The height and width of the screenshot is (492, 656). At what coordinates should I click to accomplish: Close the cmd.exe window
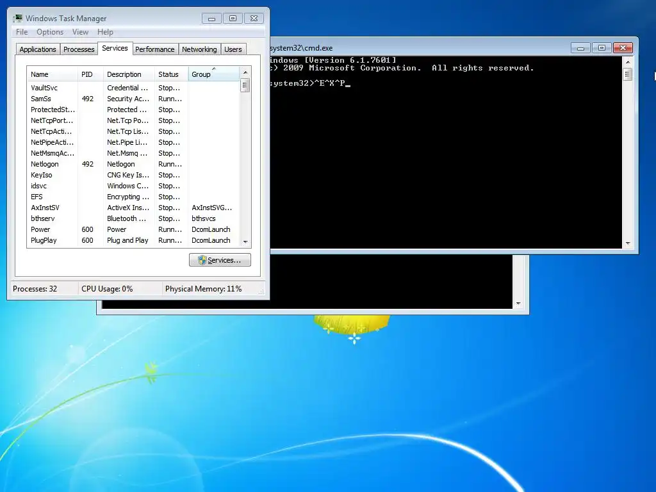[x=623, y=47]
